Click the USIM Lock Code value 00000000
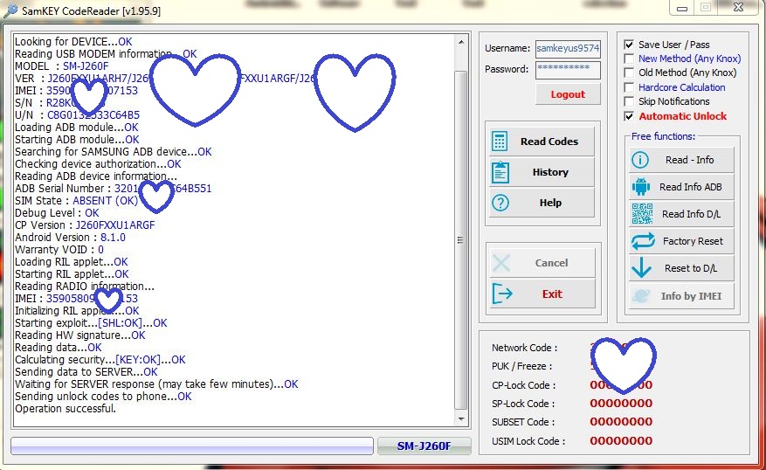 621,440
